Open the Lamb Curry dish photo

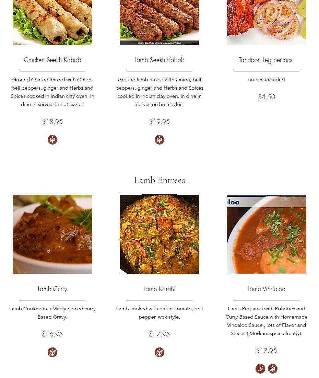(x=52, y=234)
